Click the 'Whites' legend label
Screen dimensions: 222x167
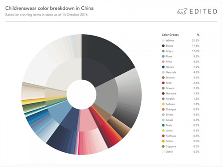click(x=170, y=41)
